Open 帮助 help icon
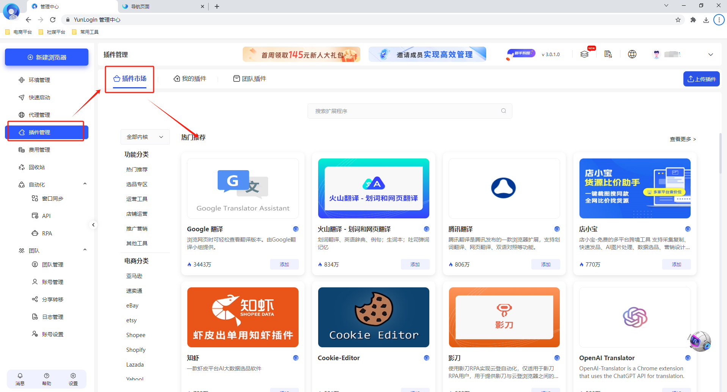The image size is (727, 392). click(x=47, y=379)
